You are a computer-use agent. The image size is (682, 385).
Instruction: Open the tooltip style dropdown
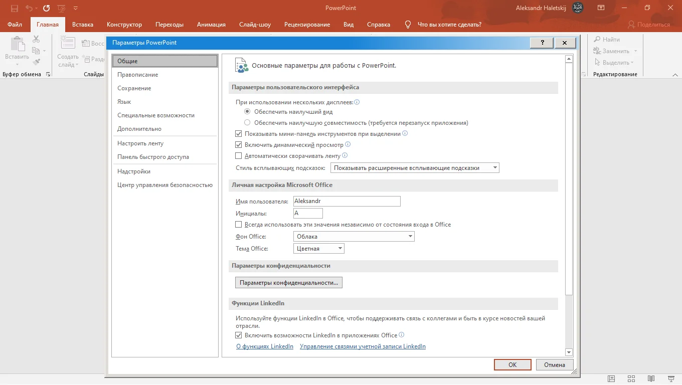(415, 168)
